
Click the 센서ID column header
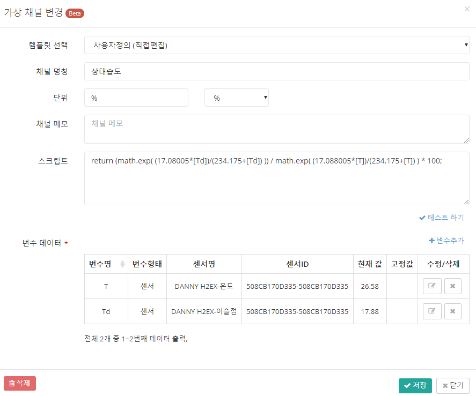(297, 264)
